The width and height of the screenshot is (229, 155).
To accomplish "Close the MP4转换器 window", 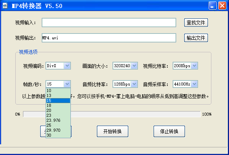I will click(x=222, y=6).
